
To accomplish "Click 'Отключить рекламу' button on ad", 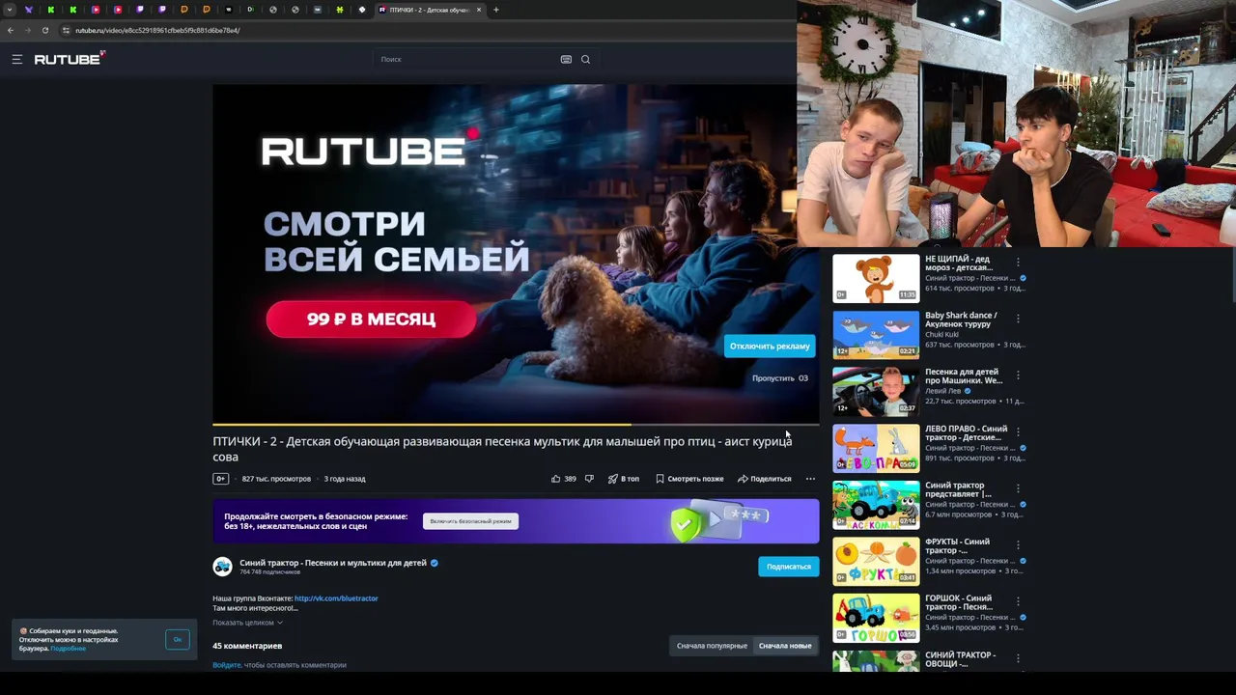I will tap(770, 346).
